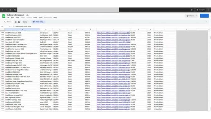Click the browser address bar
The height and width of the screenshot is (119, 211).
pos(68,10)
